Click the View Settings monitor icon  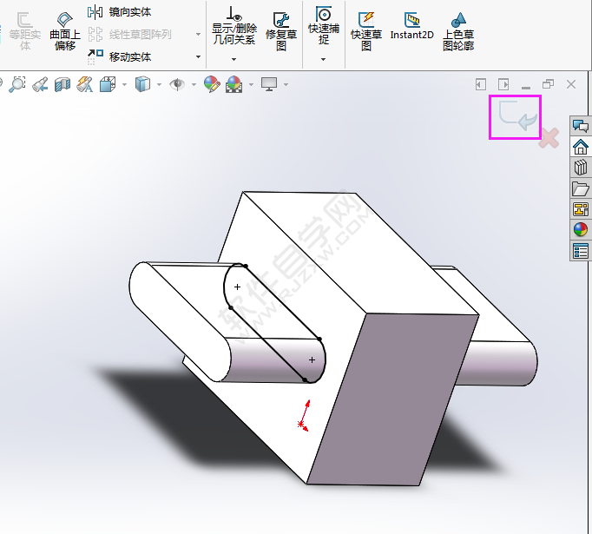click(x=269, y=84)
